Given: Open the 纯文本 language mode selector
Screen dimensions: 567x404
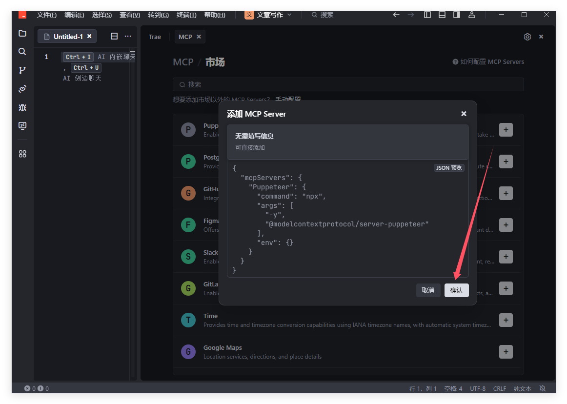Looking at the screenshot, I should click(522, 388).
